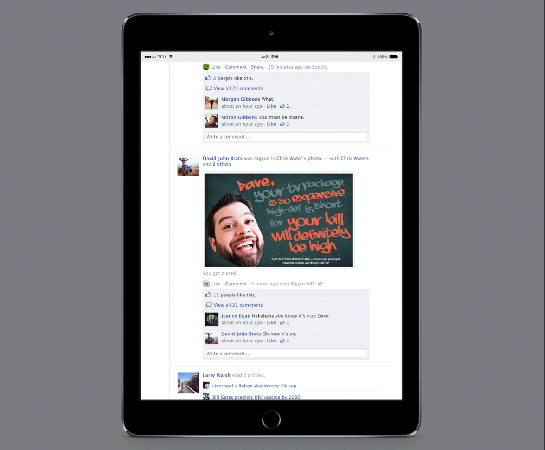Image resolution: width=545 pixels, height=450 pixels.
Task: Tap the battery icon in status bar
Action: (393, 57)
